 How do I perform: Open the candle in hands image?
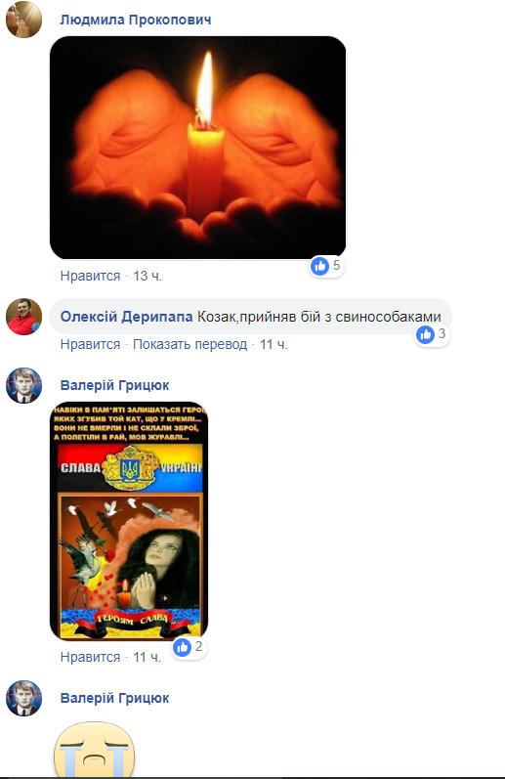tap(198, 147)
